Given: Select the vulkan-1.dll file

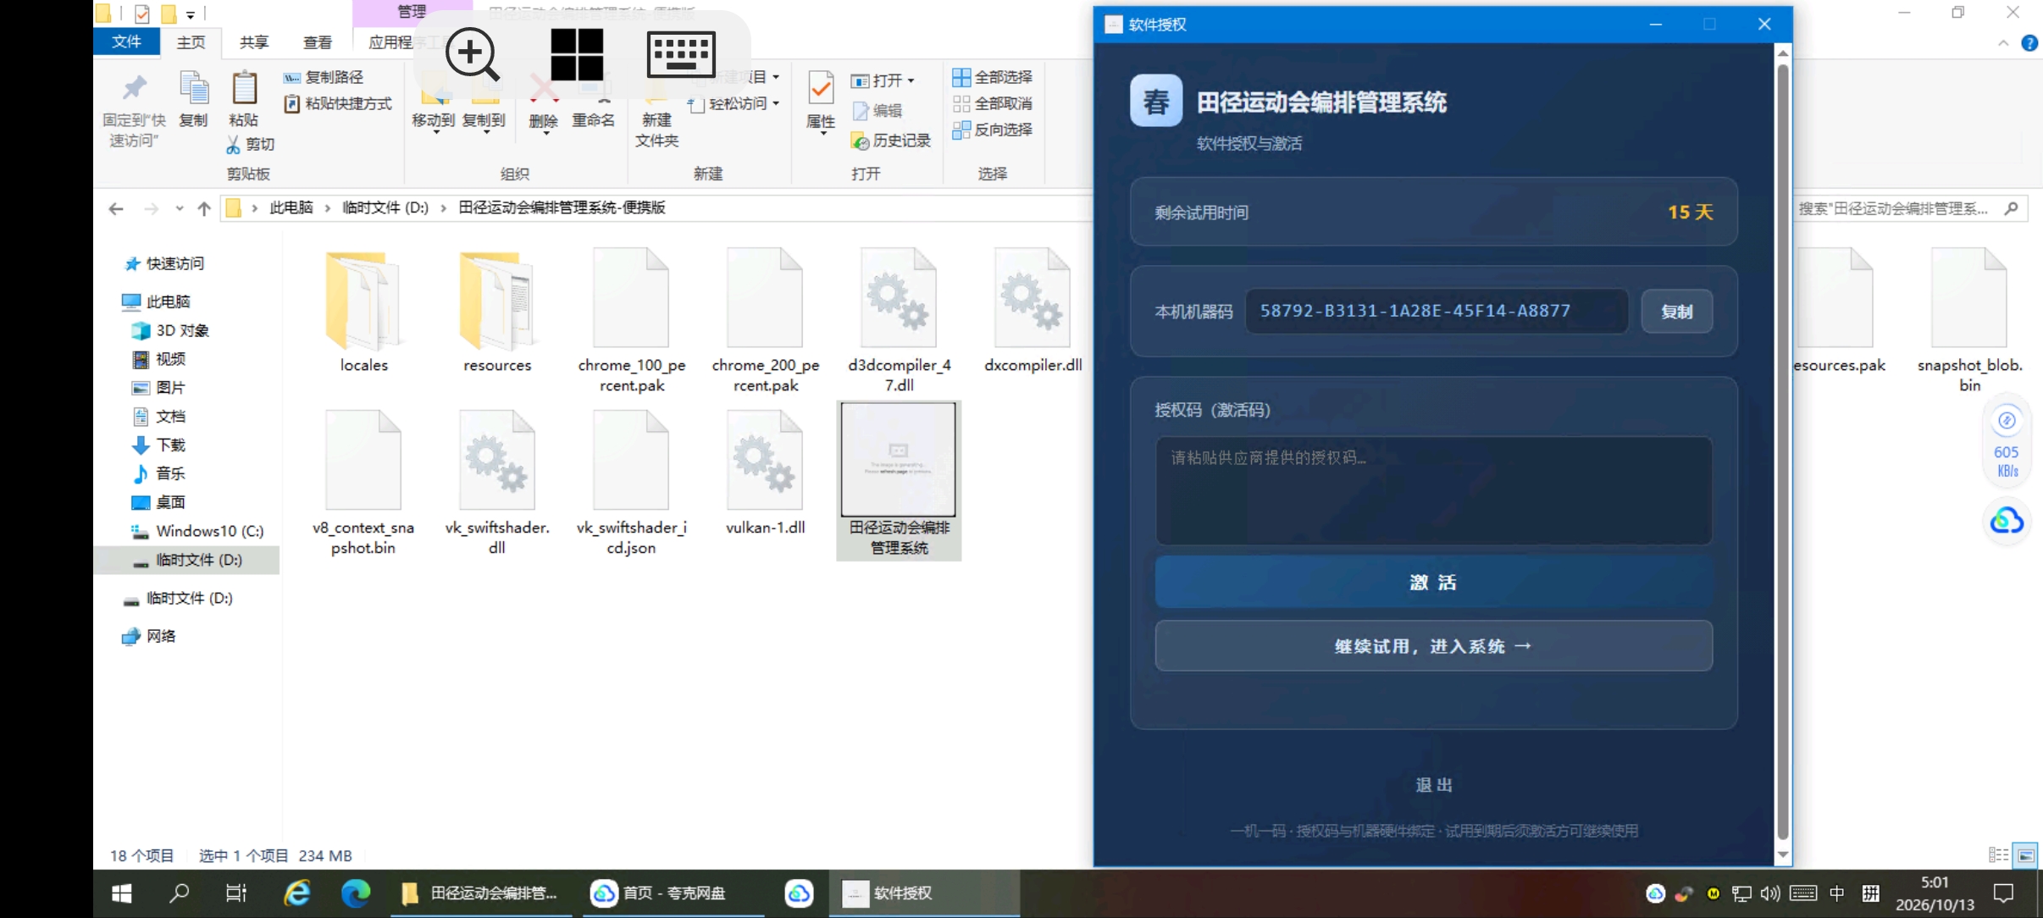Looking at the screenshot, I should pyautogui.click(x=765, y=473).
